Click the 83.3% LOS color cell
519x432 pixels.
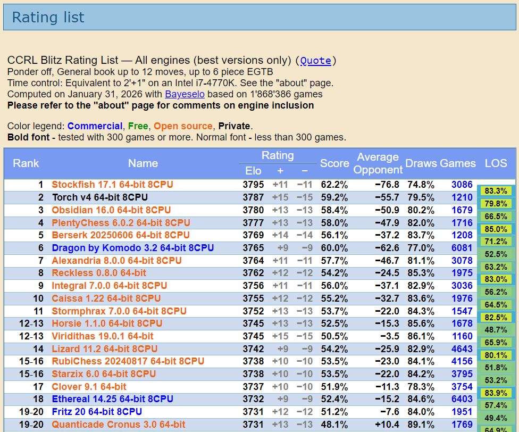(x=496, y=191)
